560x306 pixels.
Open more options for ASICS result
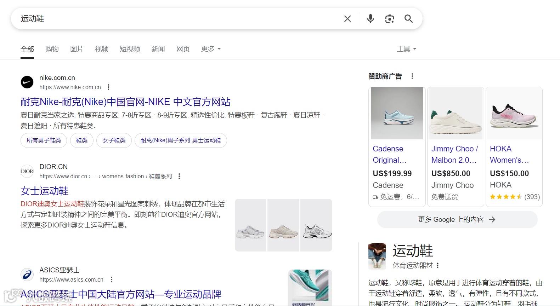(x=112, y=279)
